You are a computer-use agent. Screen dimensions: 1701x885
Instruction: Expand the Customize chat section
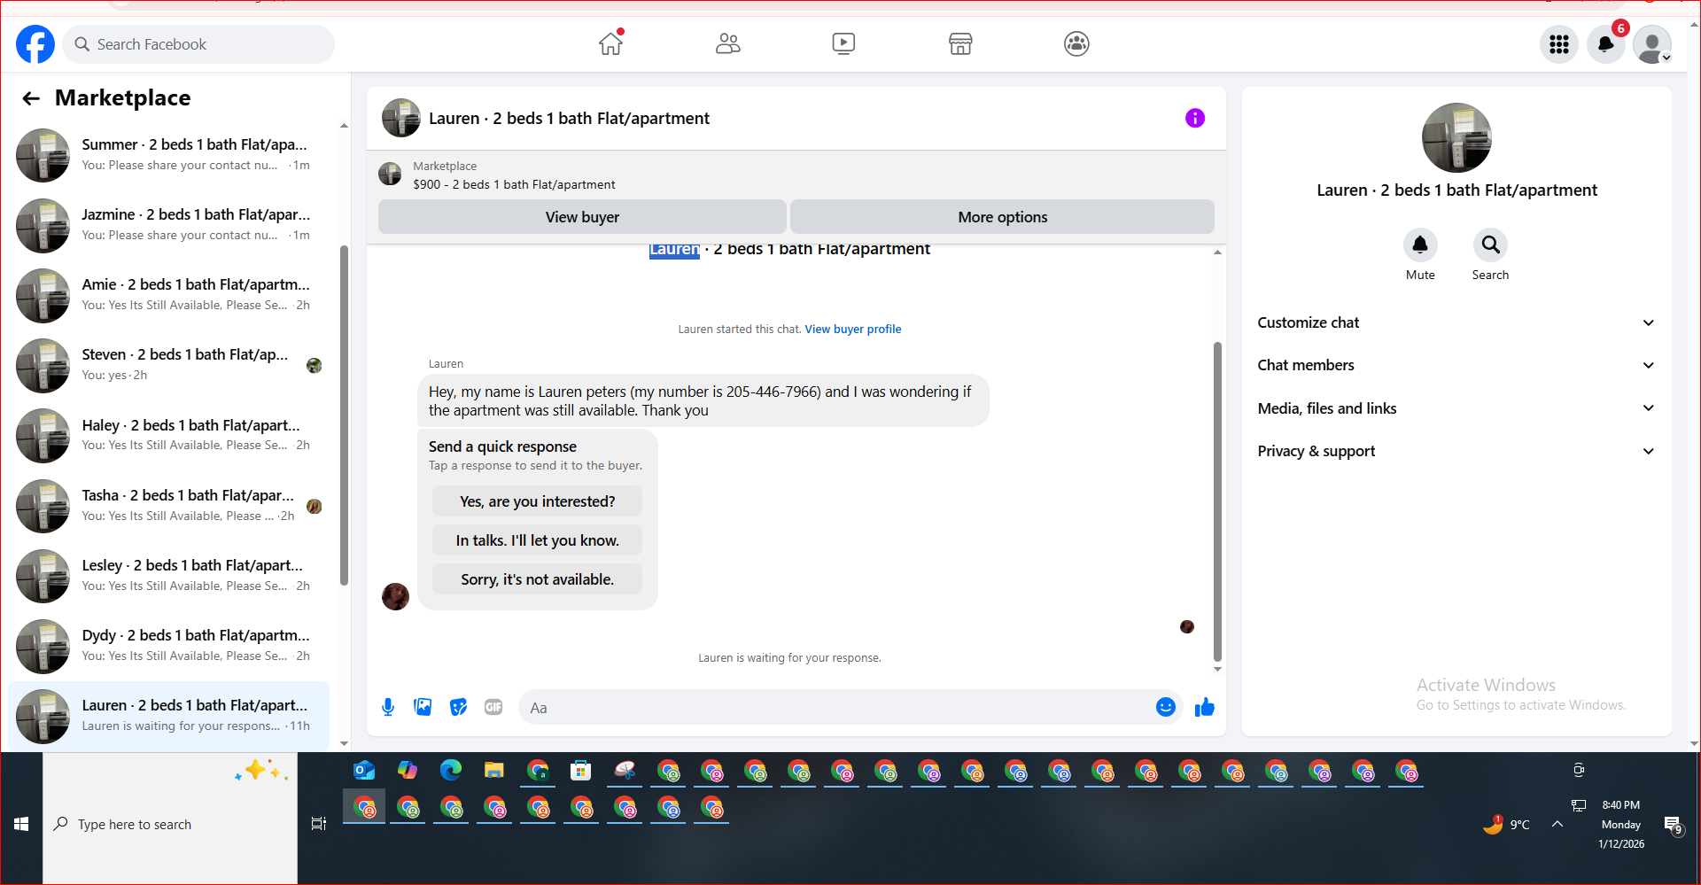(x=1456, y=322)
